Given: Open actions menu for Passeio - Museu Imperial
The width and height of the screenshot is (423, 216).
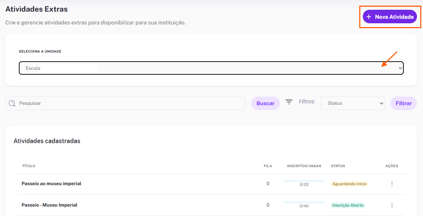Looking at the screenshot, I should click(392, 205).
